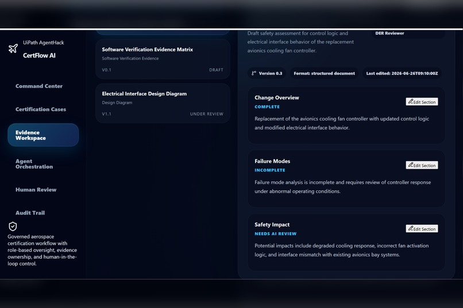Go to Certification Cases
Screen dimensions: 463x308
[x=41, y=110]
